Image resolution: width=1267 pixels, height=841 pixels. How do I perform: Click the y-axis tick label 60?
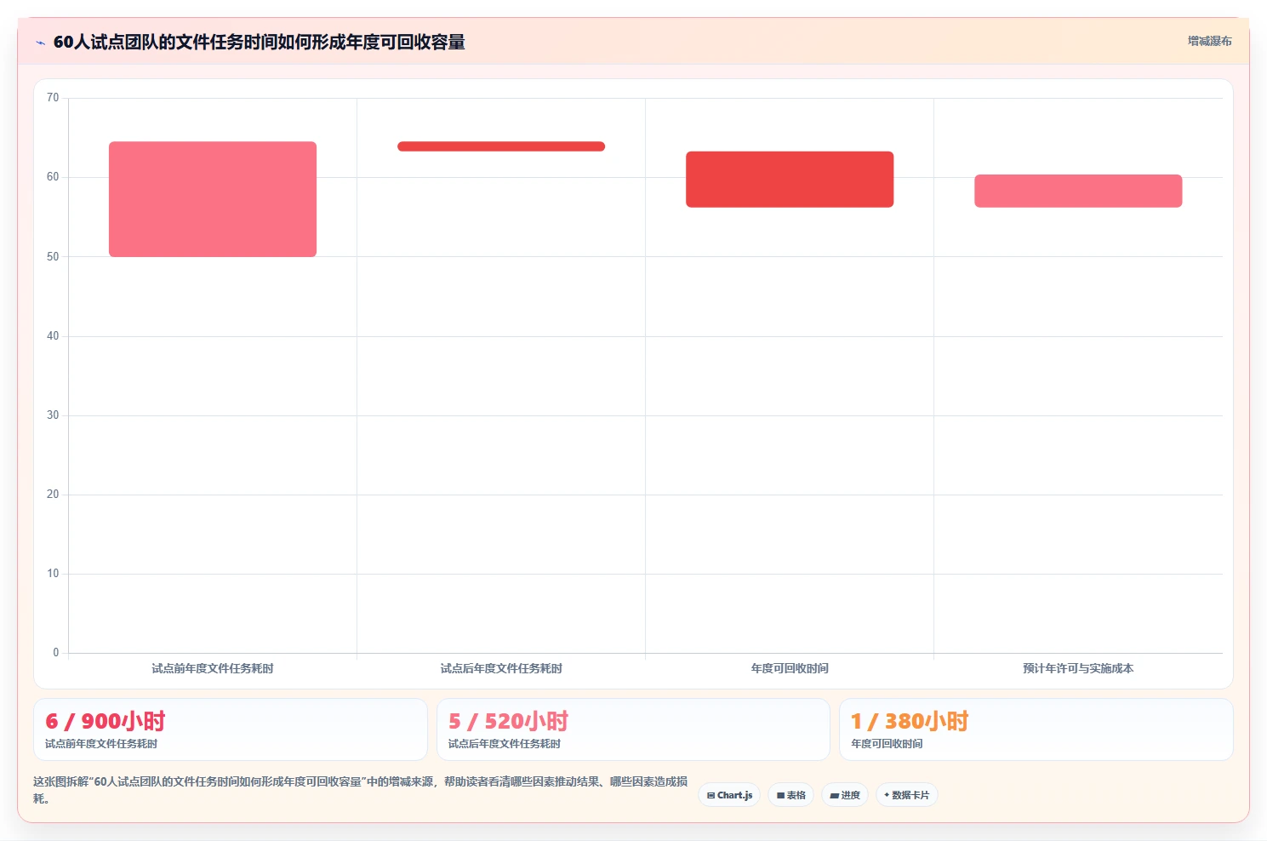pos(53,177)
